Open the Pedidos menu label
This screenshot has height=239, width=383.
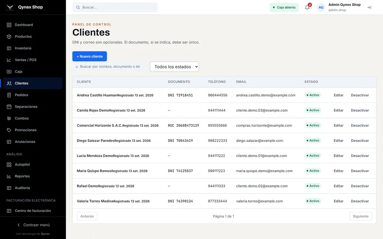[x=21, y=95]
